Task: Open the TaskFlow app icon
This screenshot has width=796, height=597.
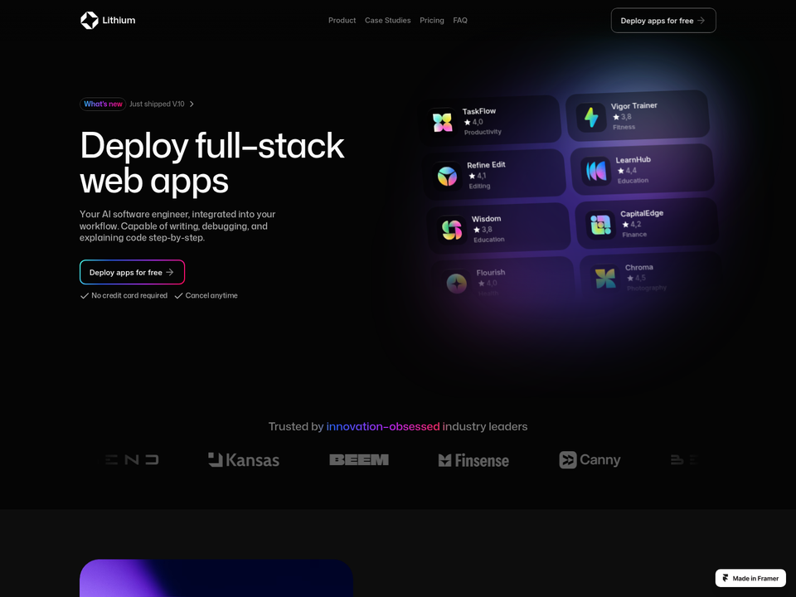Action: (442, 123)
